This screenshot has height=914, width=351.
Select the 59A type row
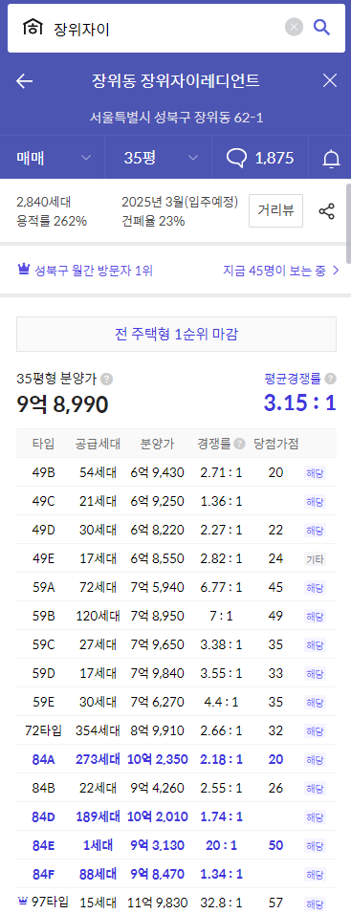176,587
